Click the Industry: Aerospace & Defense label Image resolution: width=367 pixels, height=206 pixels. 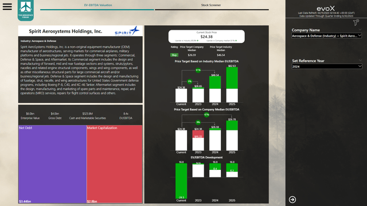pos(38,41)
